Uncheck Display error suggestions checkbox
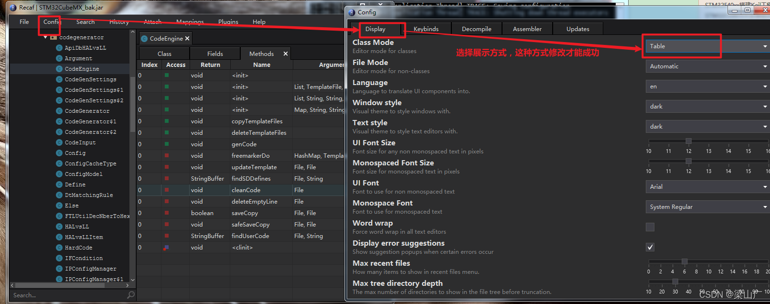 click(650, 247)
